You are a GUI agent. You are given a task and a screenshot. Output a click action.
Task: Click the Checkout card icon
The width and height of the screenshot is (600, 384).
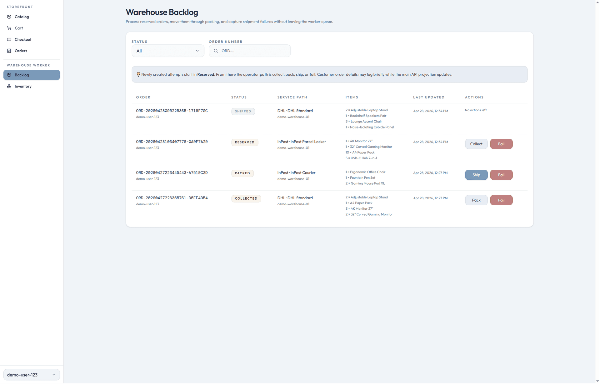(9, 39)
